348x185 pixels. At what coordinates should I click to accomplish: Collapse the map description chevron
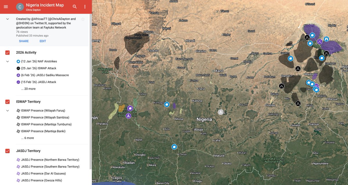coord(8,19)
